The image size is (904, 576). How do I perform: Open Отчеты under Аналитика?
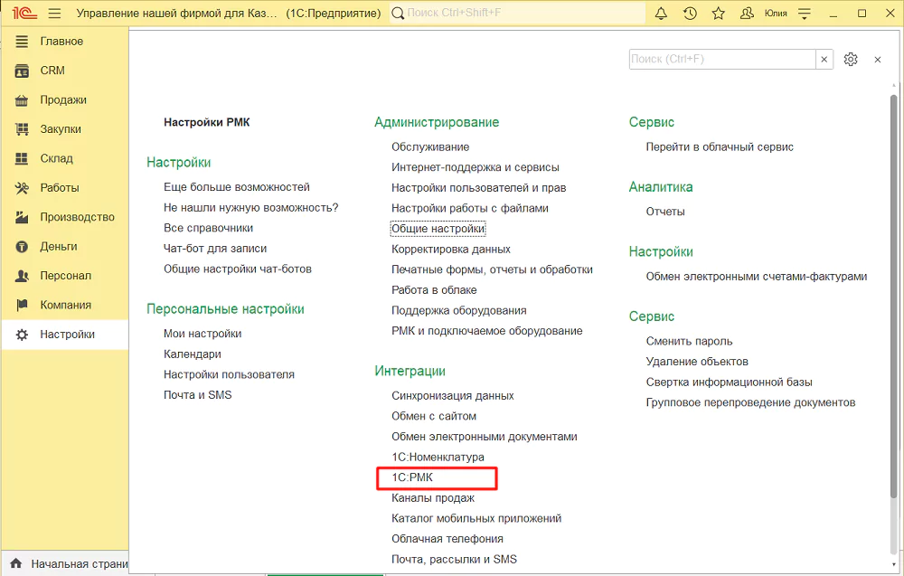click(x=665, y=212)
